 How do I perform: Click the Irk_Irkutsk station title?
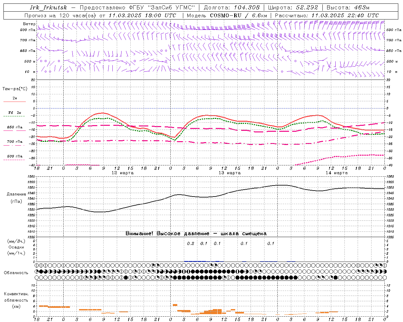pos(48,8)
